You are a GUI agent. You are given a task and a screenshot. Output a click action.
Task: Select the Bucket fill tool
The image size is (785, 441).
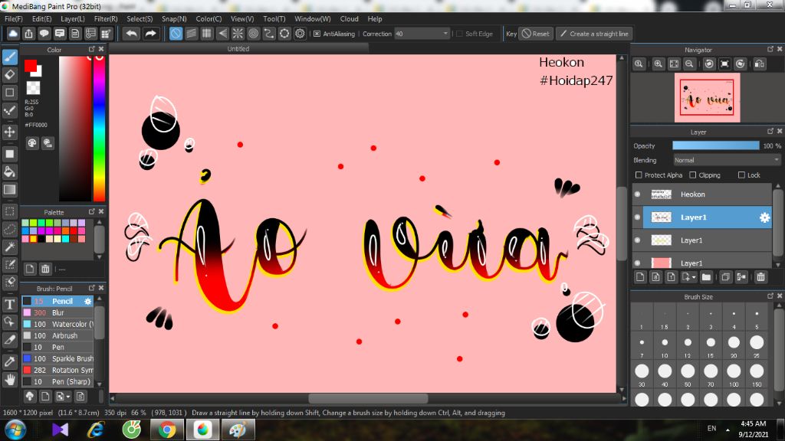(x=10, y=171)
